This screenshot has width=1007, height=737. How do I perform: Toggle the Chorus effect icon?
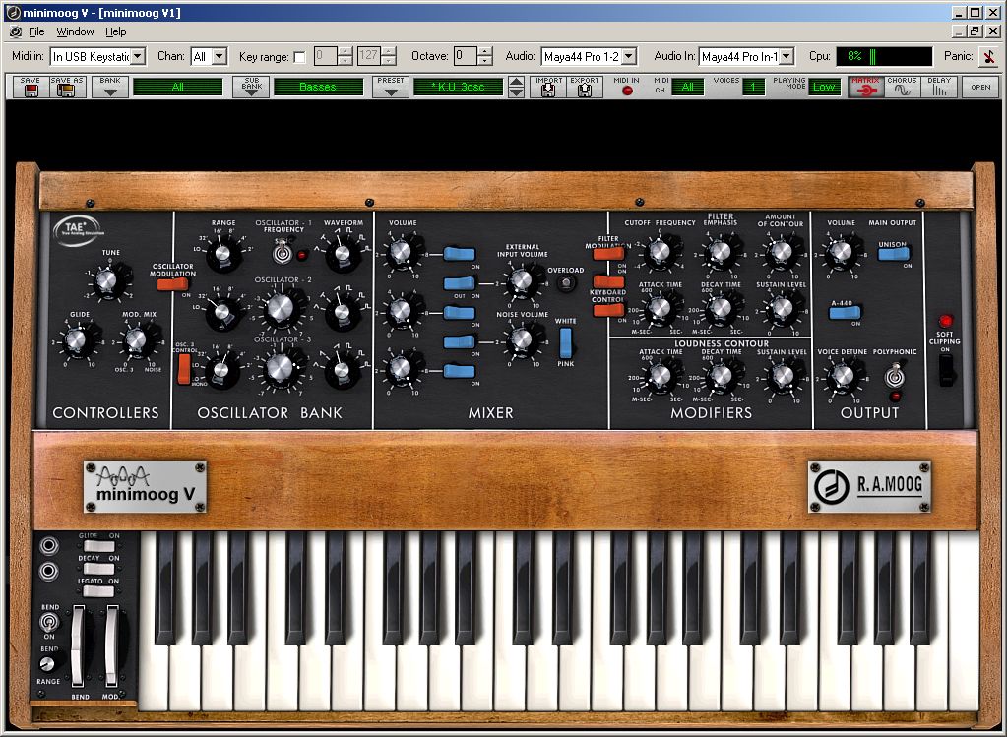[x=902, y=87]
